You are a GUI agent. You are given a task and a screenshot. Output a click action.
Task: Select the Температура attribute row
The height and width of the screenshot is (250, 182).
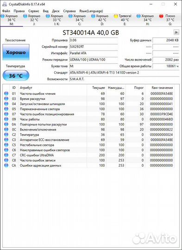89,135
